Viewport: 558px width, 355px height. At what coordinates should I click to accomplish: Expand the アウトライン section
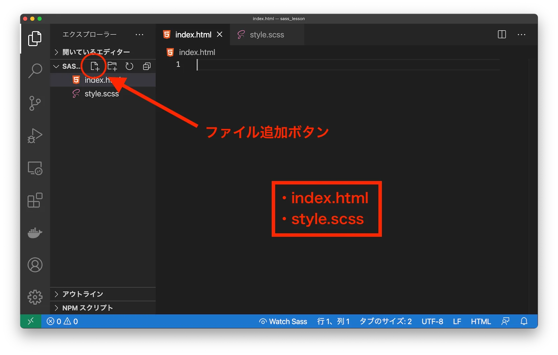pyautogui.click(x=82, y=294)
